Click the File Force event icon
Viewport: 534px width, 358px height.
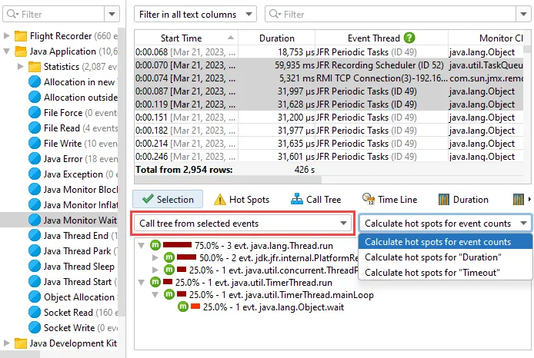[35, 112]
